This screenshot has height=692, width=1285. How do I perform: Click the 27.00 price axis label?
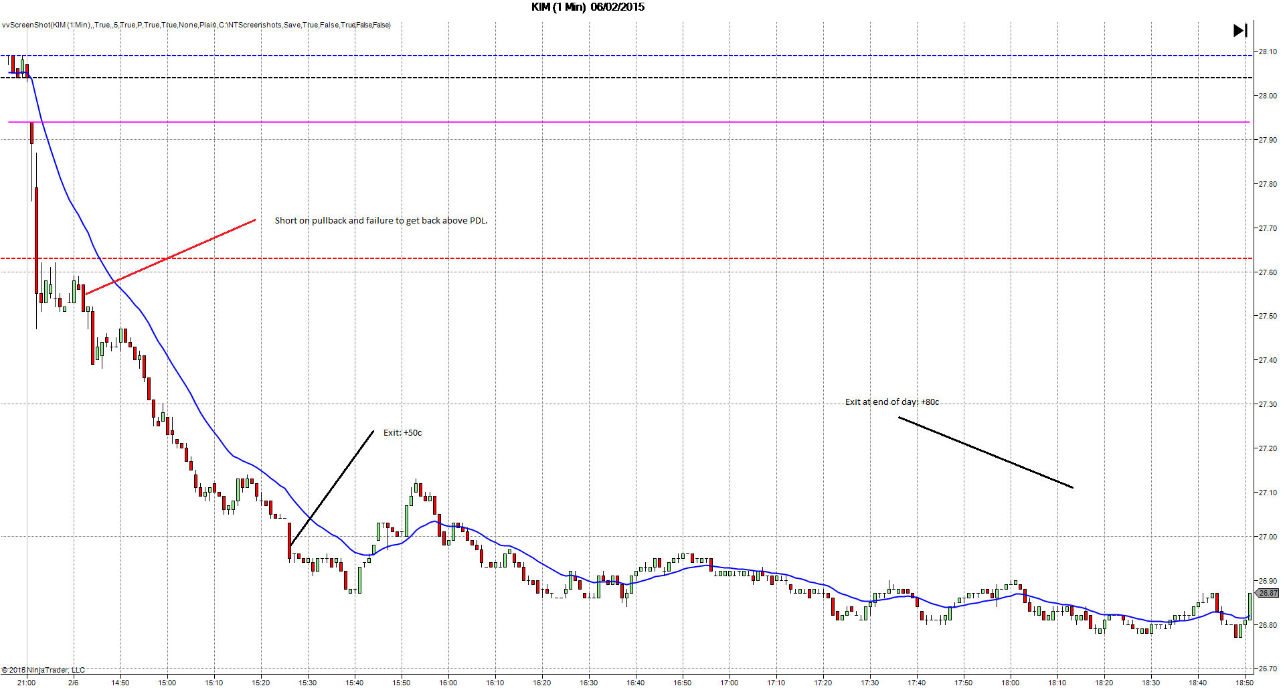point(1268,537)
